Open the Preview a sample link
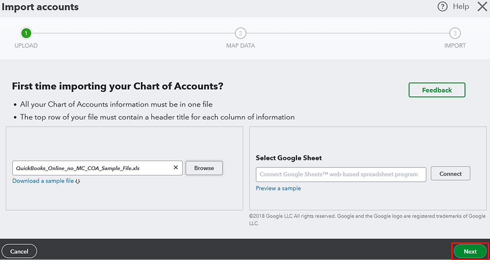 tap(278, 188)
